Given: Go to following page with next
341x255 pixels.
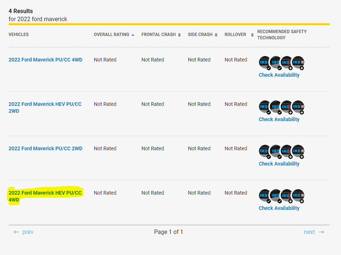Looking at the screenshot, I should 309,232.
